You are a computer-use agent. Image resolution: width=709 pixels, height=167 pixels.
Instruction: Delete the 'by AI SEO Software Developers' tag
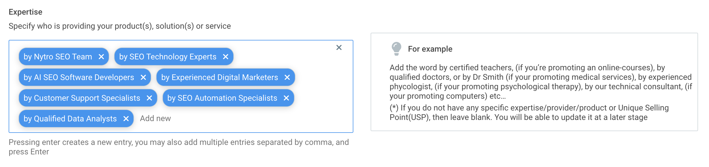click(143, 77)
